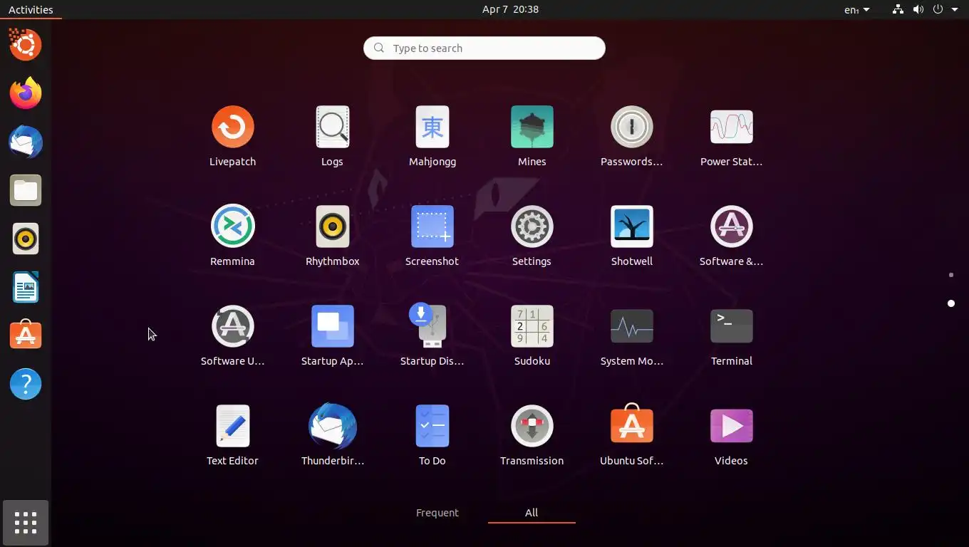Screen dimensions: 969x547
Task: Open the Text Editor
Action: [232, 436]
